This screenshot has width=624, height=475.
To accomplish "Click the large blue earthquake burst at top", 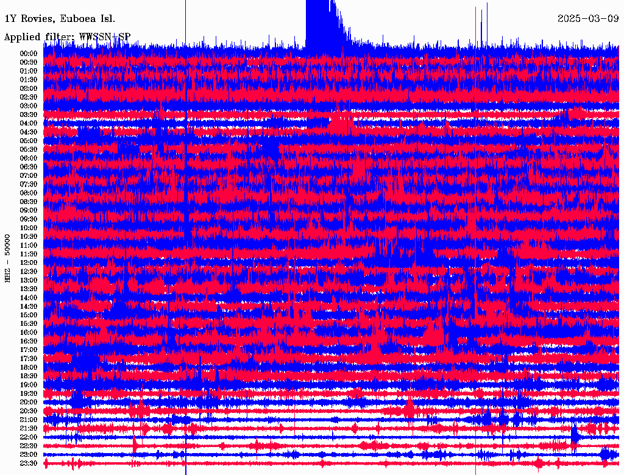I will pos(322,24).
